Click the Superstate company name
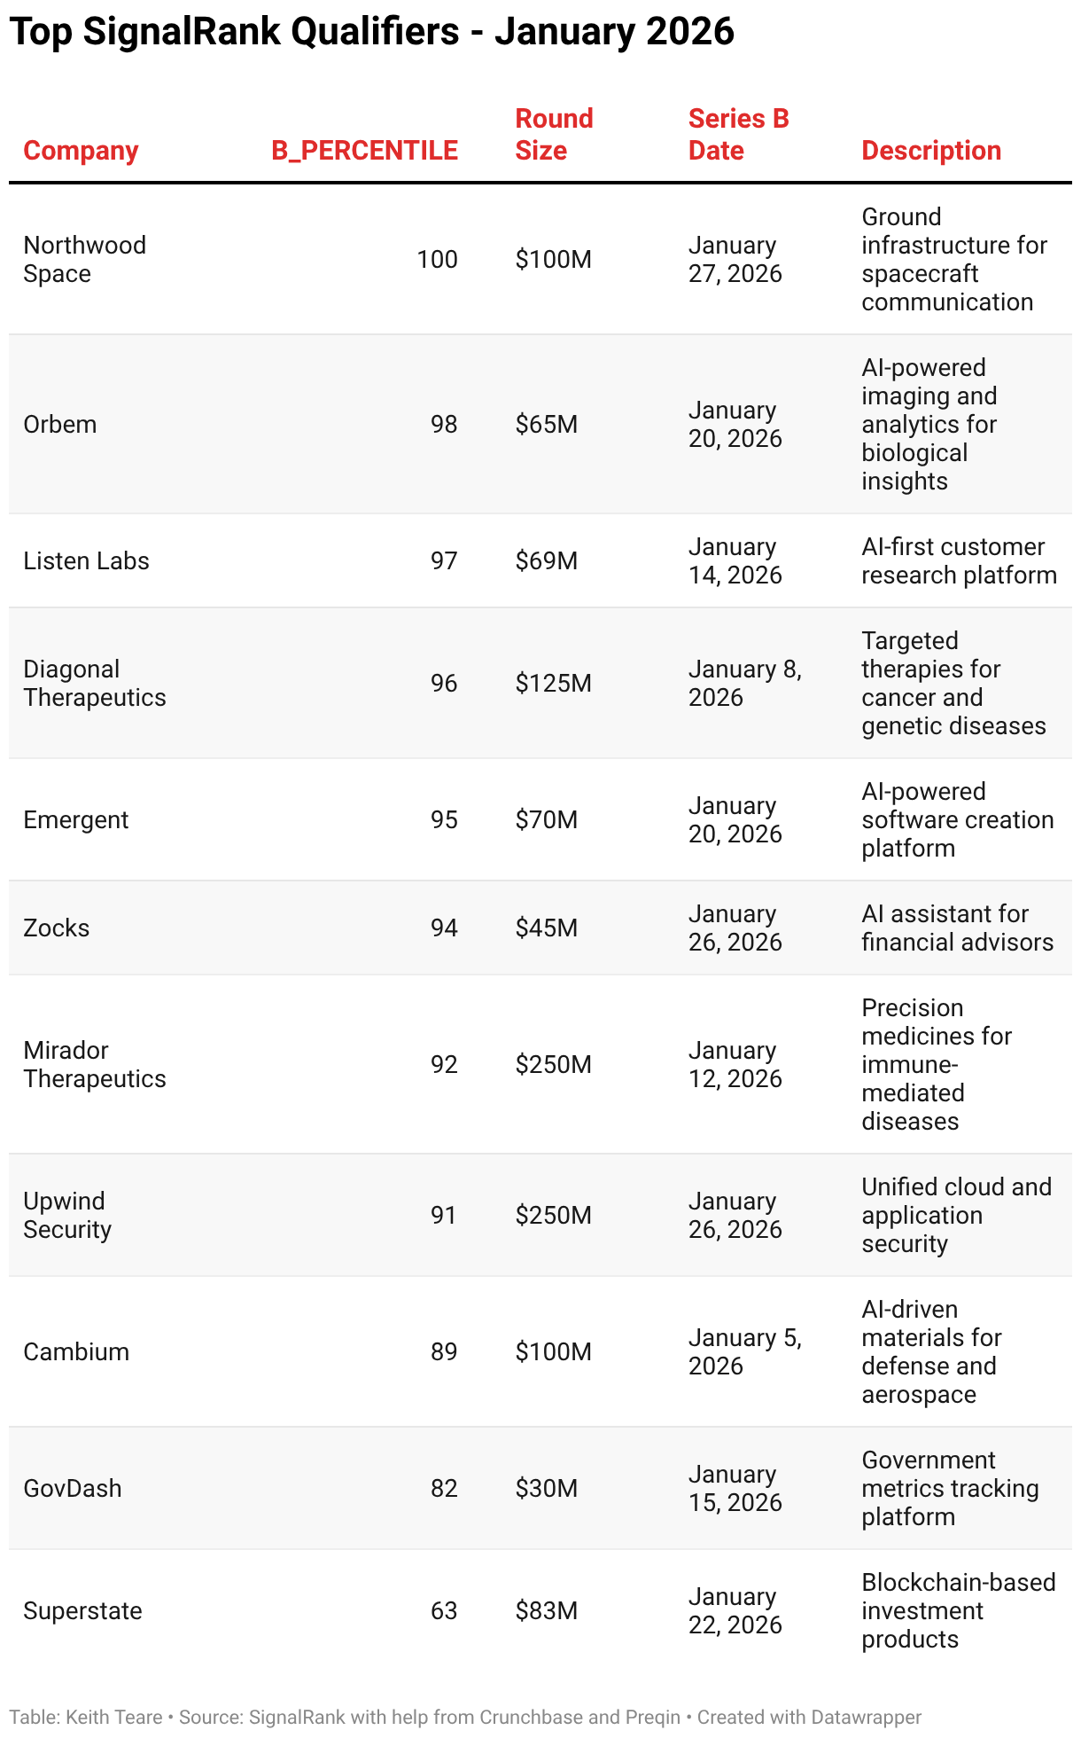Image resolution: width=1081 pixels, height=1738 pixels. (x=82, y=1610)
